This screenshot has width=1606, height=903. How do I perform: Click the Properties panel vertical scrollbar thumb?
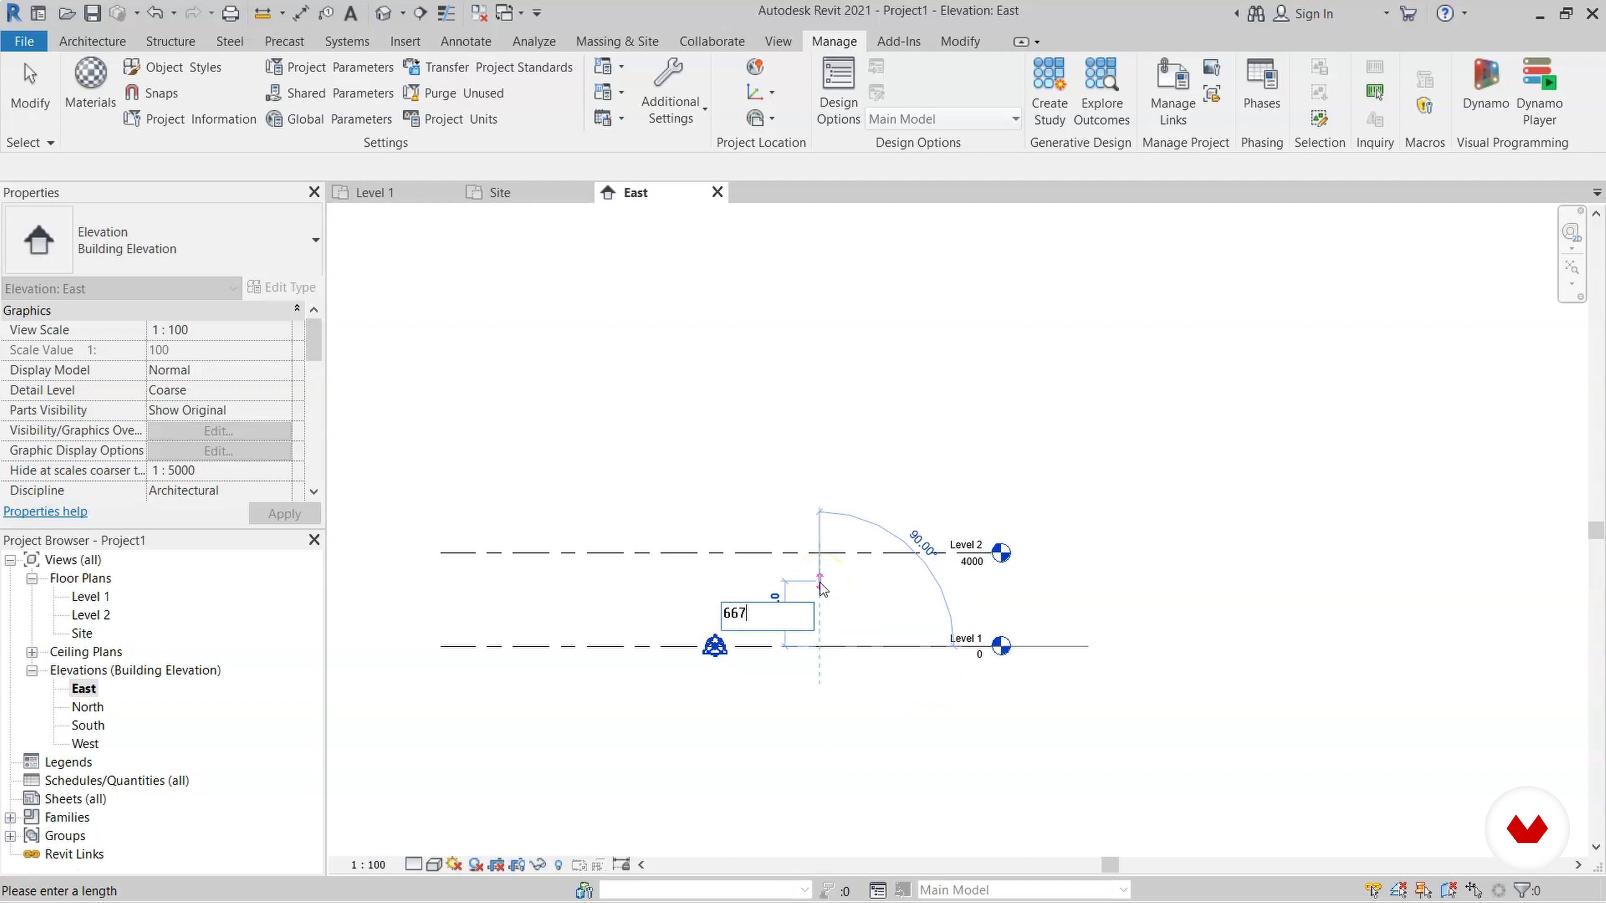tap(314, 340)
